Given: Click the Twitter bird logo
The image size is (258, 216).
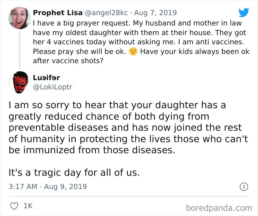Looking at the screenshot, I should (244, 12).
